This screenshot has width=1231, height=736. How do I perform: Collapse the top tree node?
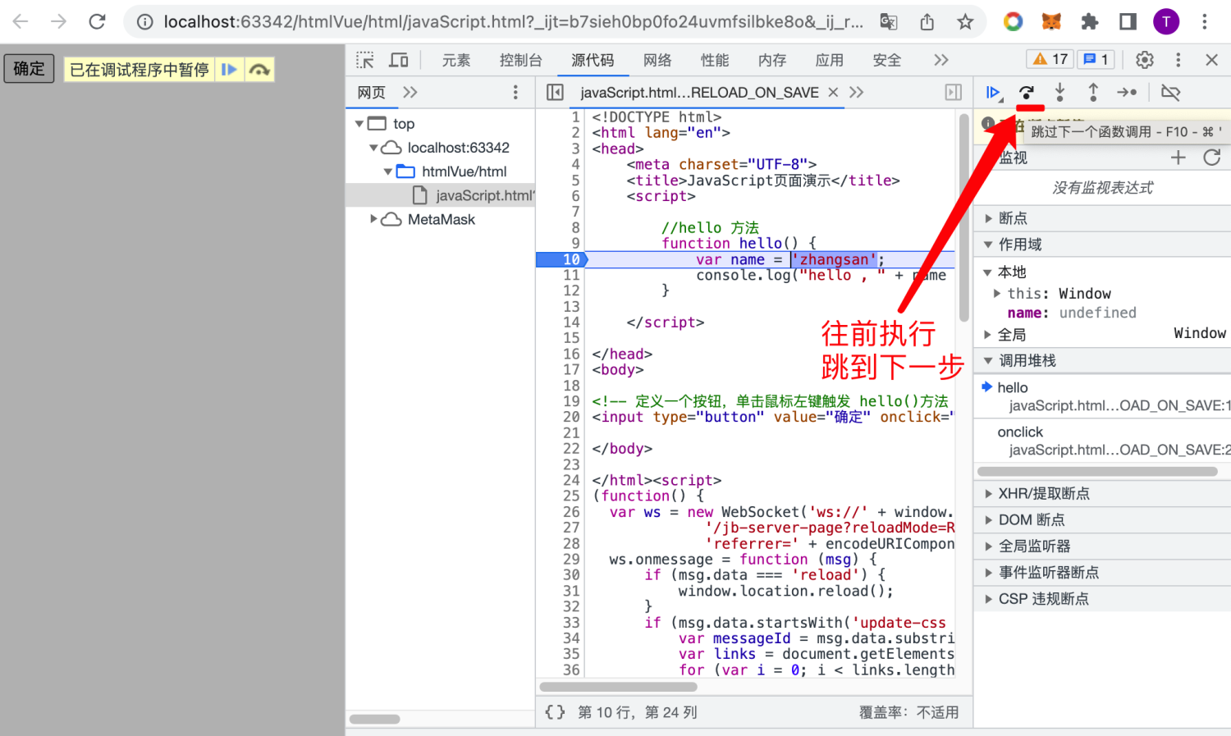tap(359, 124)
